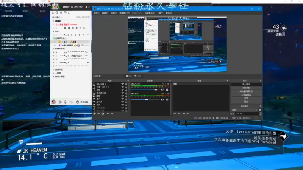Open the 视图(V) menu in OBS
303x170 pixels.
114,13
